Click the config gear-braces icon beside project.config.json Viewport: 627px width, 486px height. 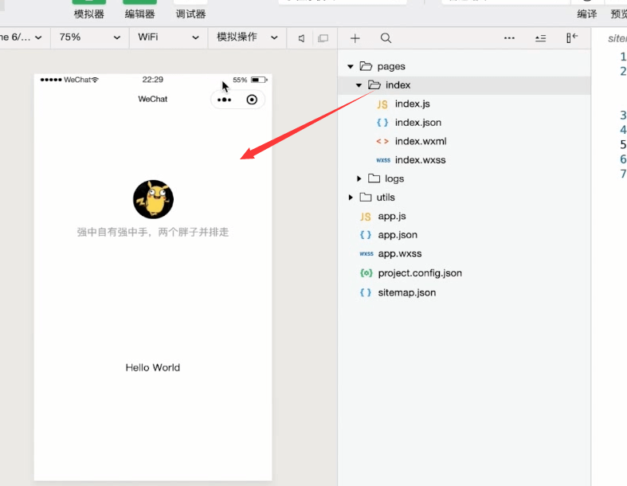pyautogui.click(x=366, y=273)
